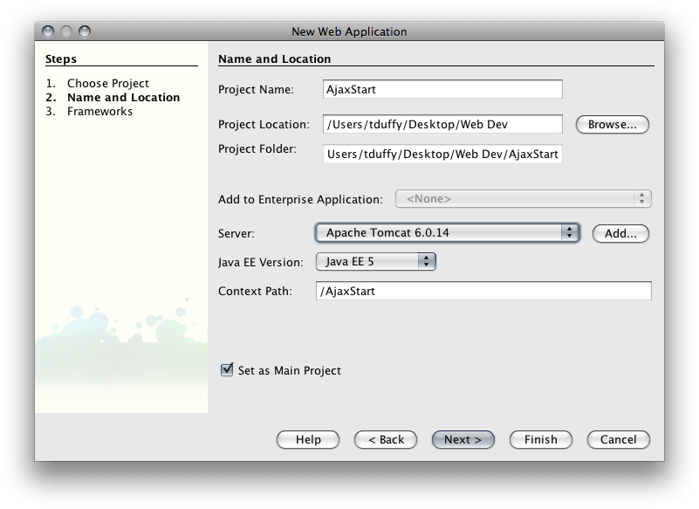Go Back to the previous step
The height and width of the screenshot is (509, 699).
pyautogui.click(x=386, y=439)
